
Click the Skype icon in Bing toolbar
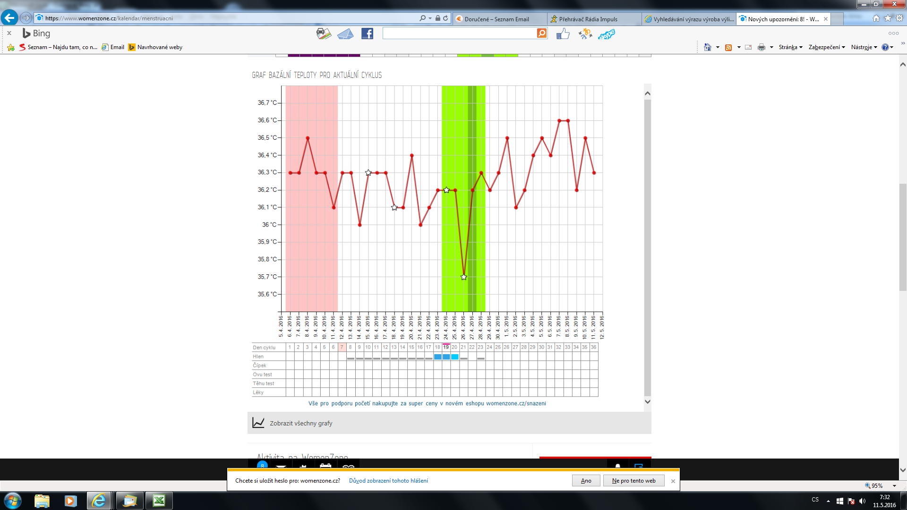tap(607, 34)
